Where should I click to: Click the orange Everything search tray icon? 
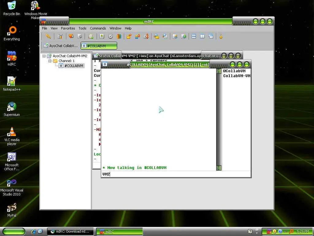pyautogui.click(x=291, y=232)
